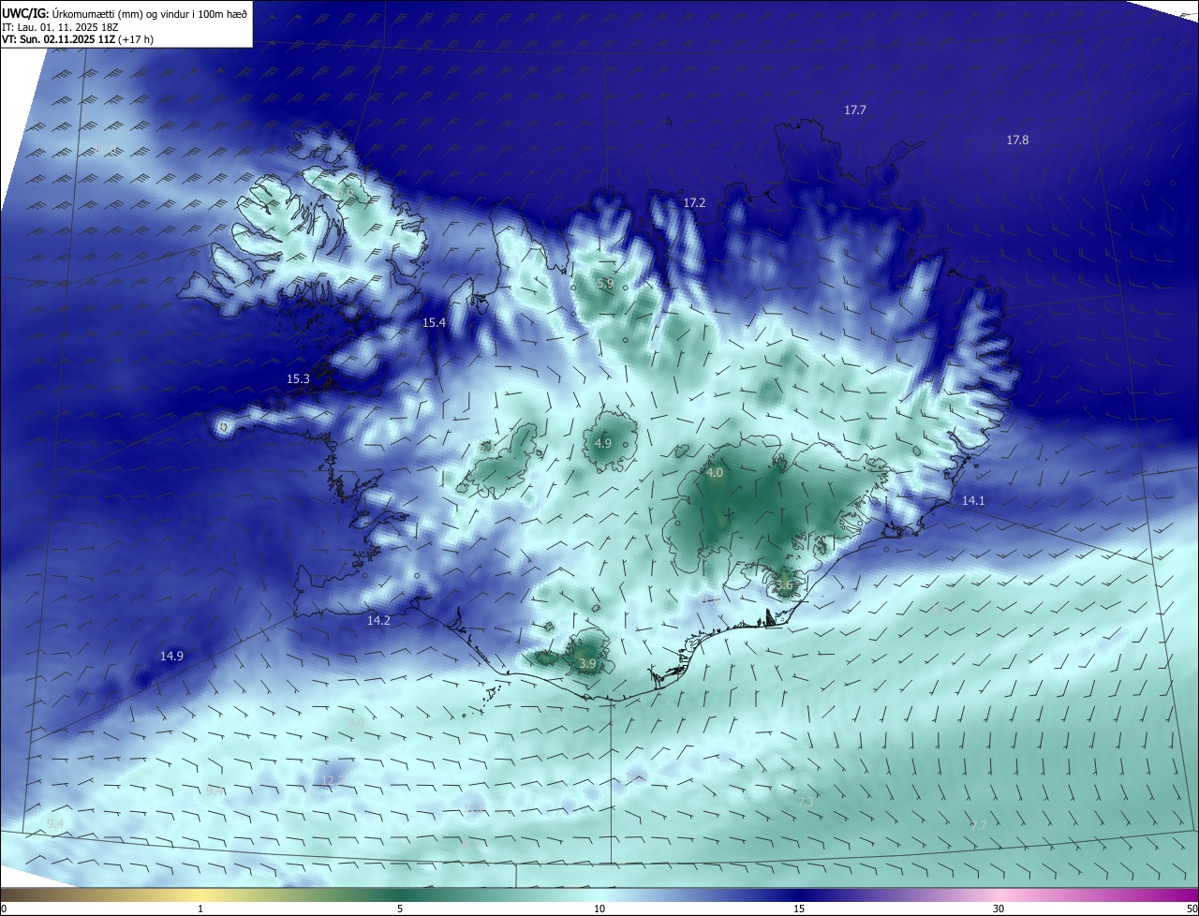
Task: Click the 15 tick on the color scale
Action: tap(799, 909)
